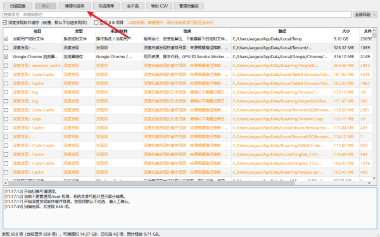380x237 pixels.
Task: Click the orange 当前权限:普通用户 notice
Action: click(x=171, y=23)
